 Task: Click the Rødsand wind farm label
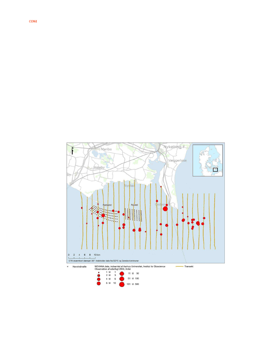pyautogui.click(x=107, y=205)
